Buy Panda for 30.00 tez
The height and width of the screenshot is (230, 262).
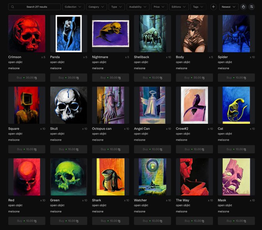point(69,78)
